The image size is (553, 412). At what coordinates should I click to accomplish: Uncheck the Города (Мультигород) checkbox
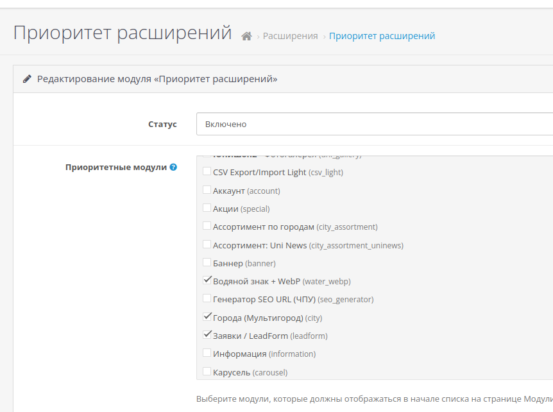pos(207,317)
